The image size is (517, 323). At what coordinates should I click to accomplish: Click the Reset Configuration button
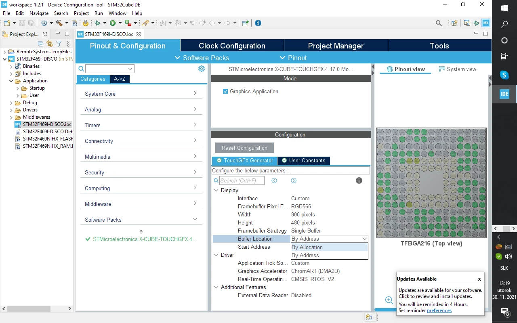[244, 148]
